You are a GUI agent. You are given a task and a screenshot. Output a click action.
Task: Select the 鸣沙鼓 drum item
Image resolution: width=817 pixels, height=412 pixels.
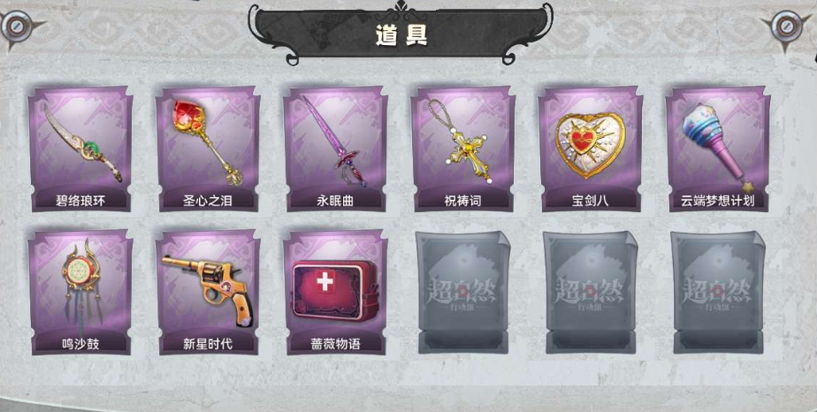pyautogui.click(x=80, y=293)
